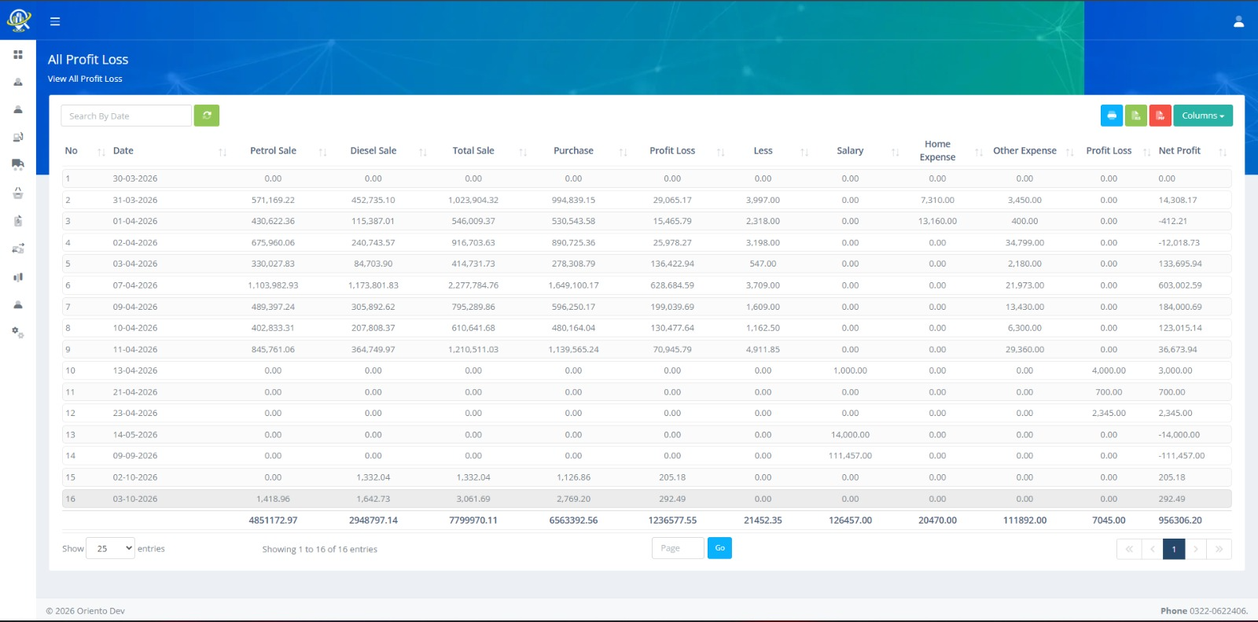Open the Columns visibility dropdown
The height and width of the screenshot is (622, 1258).
point(1203,116)
